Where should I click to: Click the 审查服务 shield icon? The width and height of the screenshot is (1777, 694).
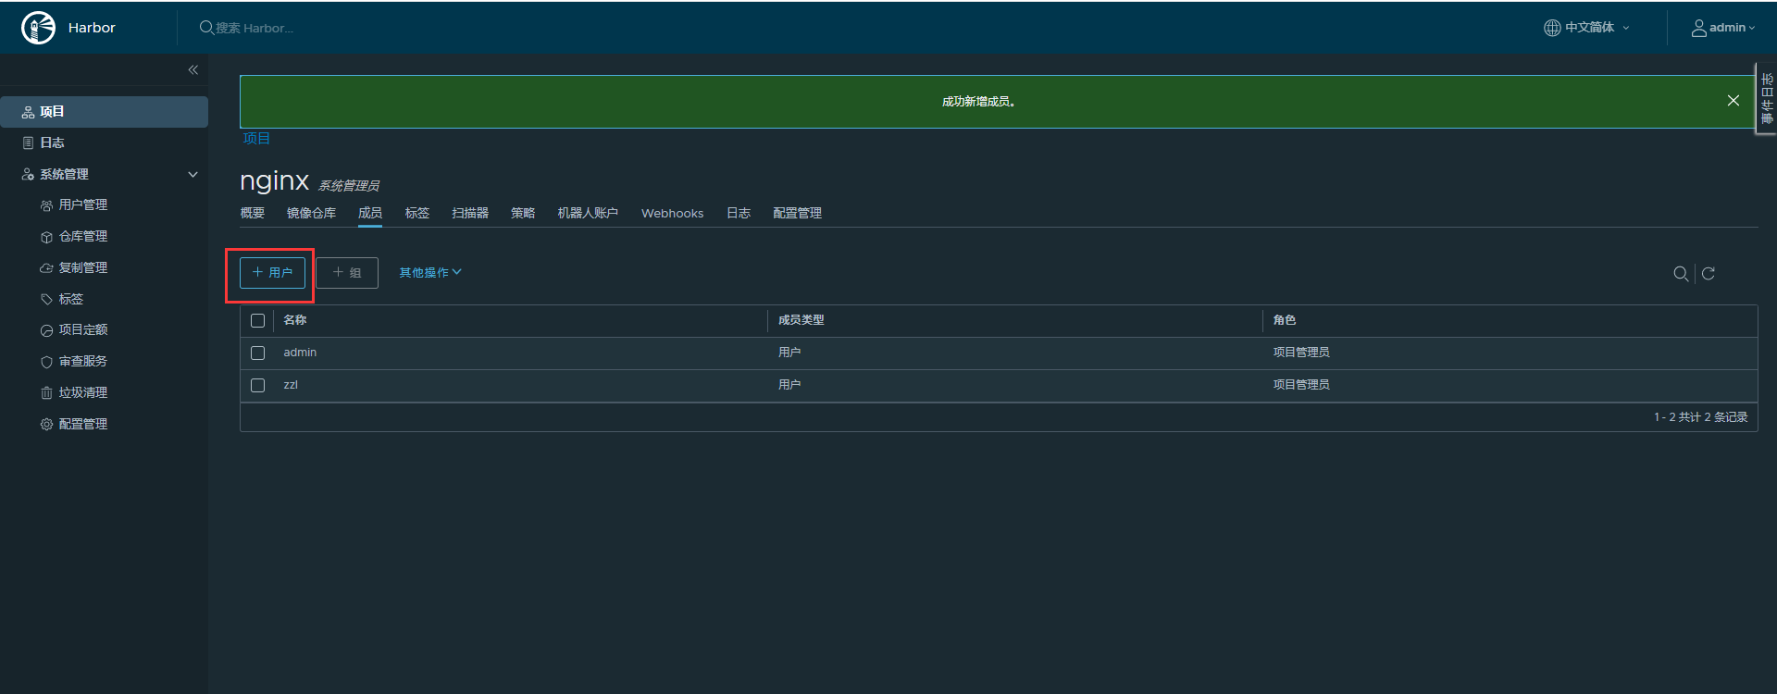(46, 362)
